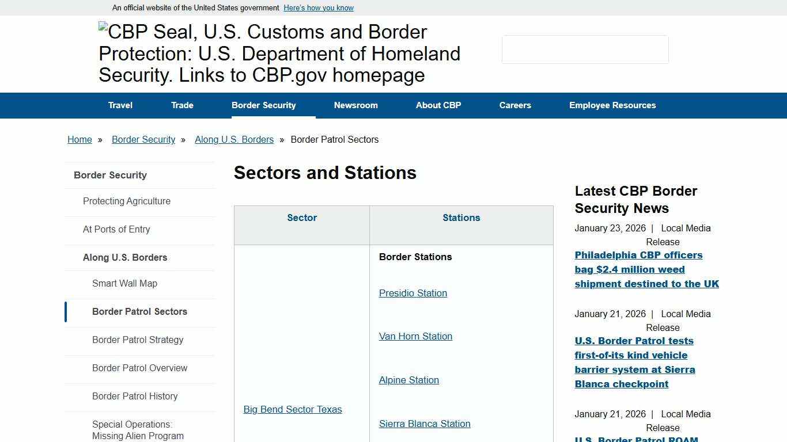
Task: Open the Newsroom menu
Action: tap(355, 105)
